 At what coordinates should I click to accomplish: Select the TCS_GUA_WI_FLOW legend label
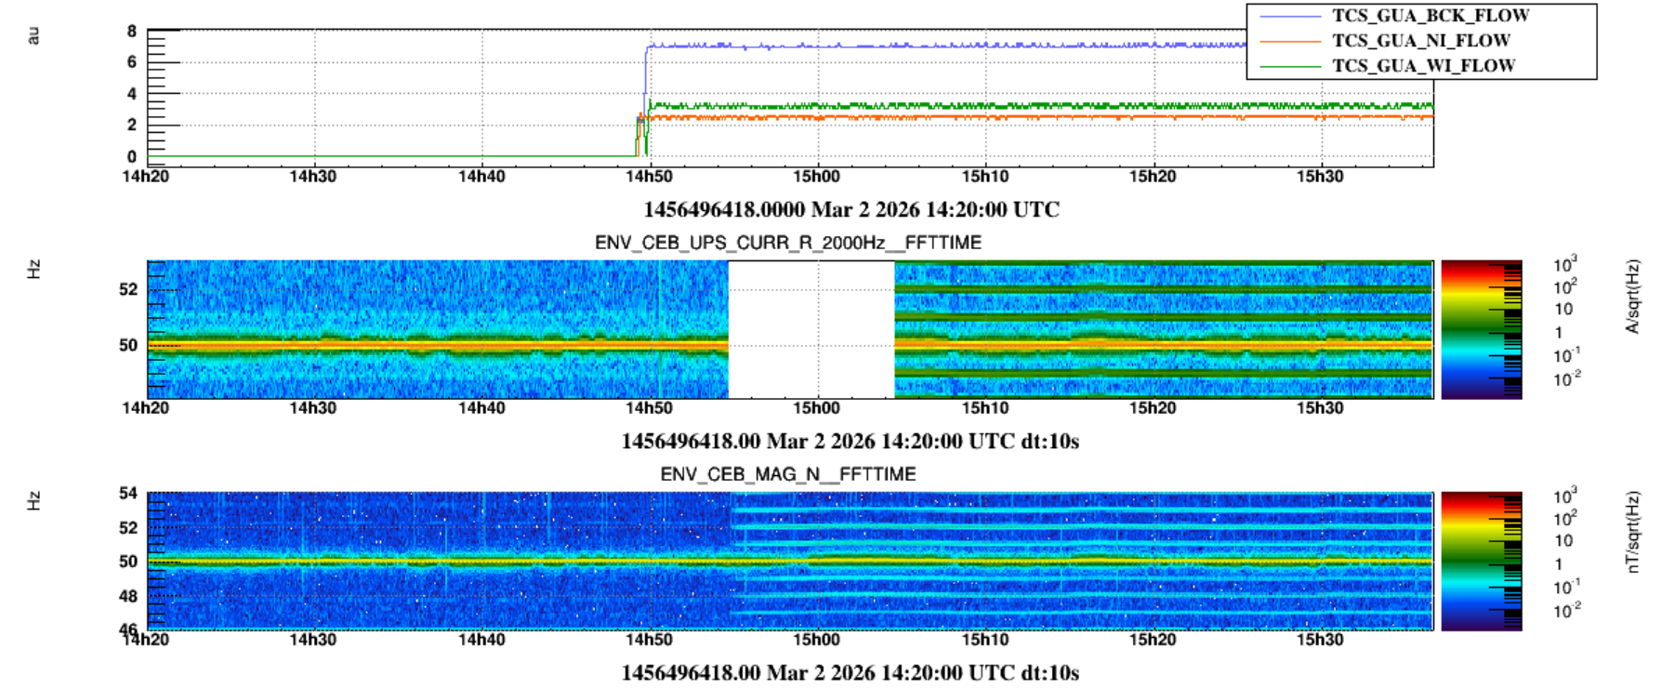point(1423,66)
